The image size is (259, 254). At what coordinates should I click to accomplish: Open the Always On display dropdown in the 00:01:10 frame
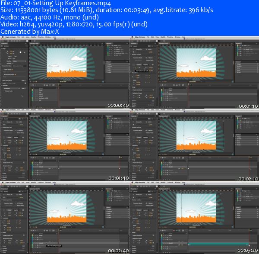click(x=139, y=49)
